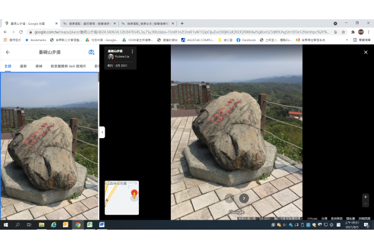Open Word from the taskbar
The image size is (374, 249).
coord(102,225)
